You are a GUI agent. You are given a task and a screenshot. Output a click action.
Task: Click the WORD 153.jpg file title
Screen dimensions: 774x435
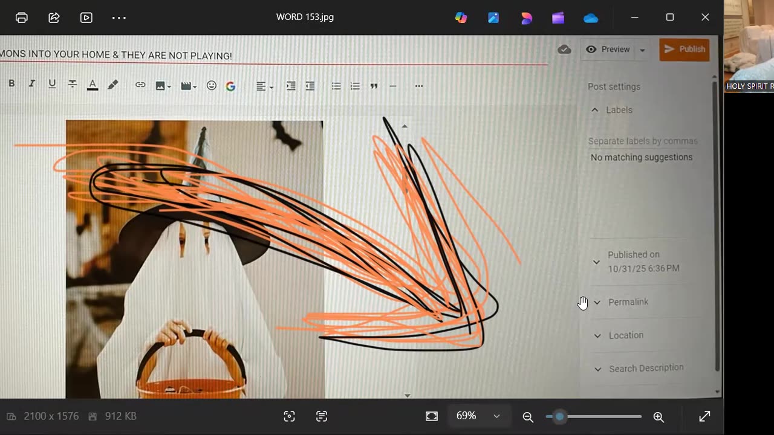(x=305, y=17)
